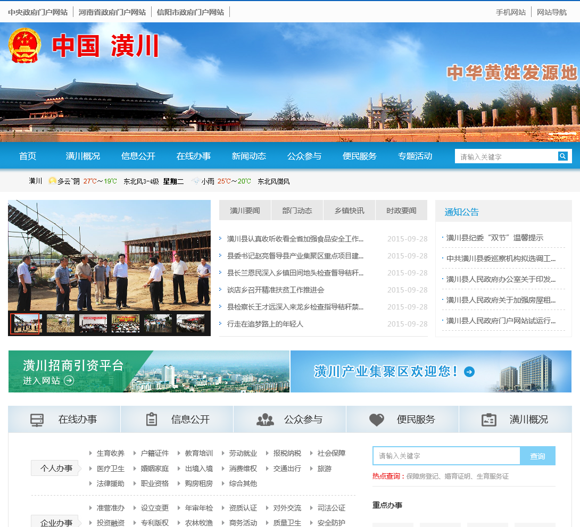Switch to 潢川要闻 news tab

point(245,210)
